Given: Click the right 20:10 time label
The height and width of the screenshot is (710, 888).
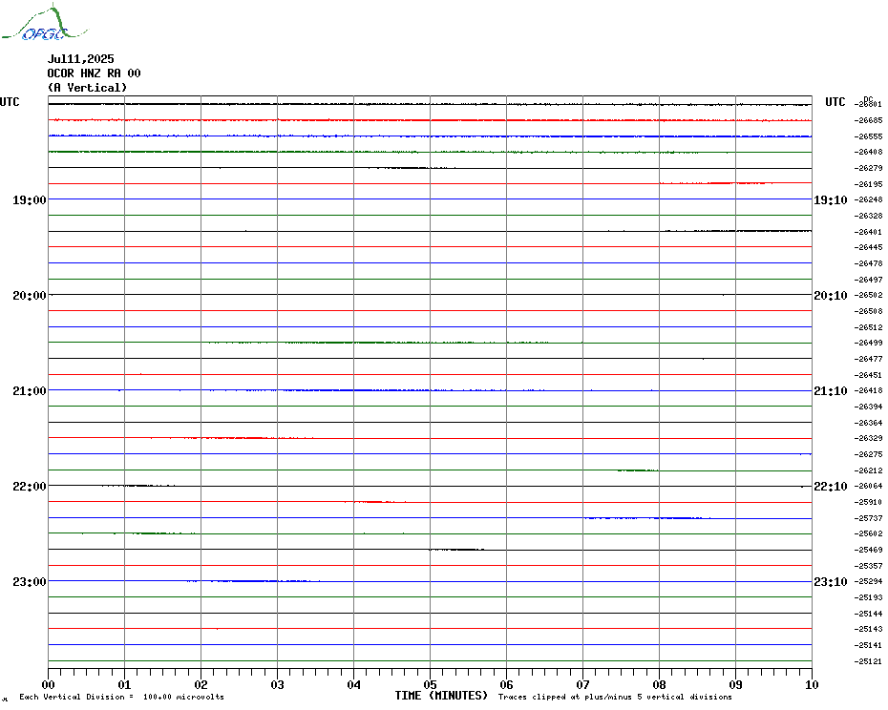Looking at the screenshot, I should pos(831,296).
